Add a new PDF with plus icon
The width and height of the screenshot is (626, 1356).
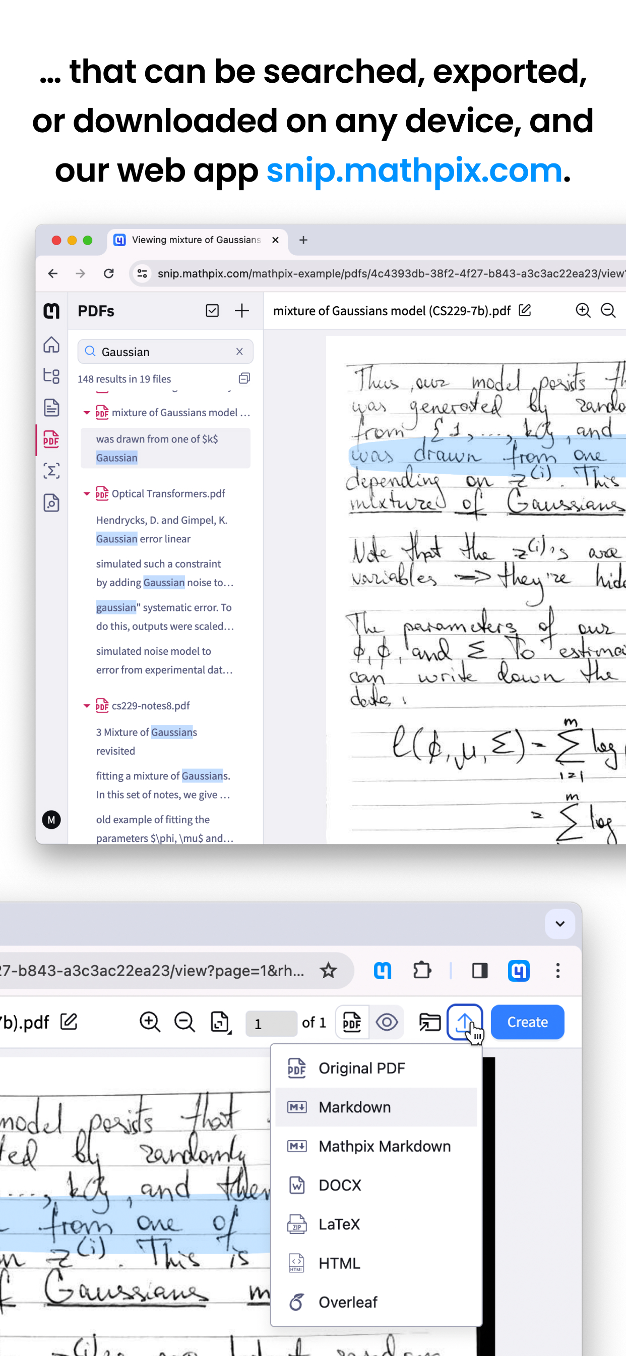click(x=242, y=311)
